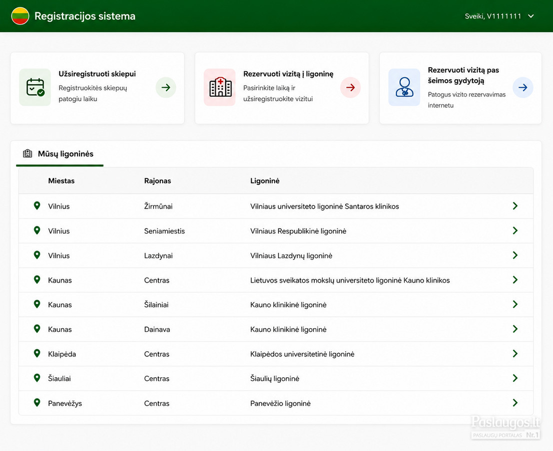
Task: Expand Klaipėdos universitetinė ligoninė row chevron
Action: [515, 353]
